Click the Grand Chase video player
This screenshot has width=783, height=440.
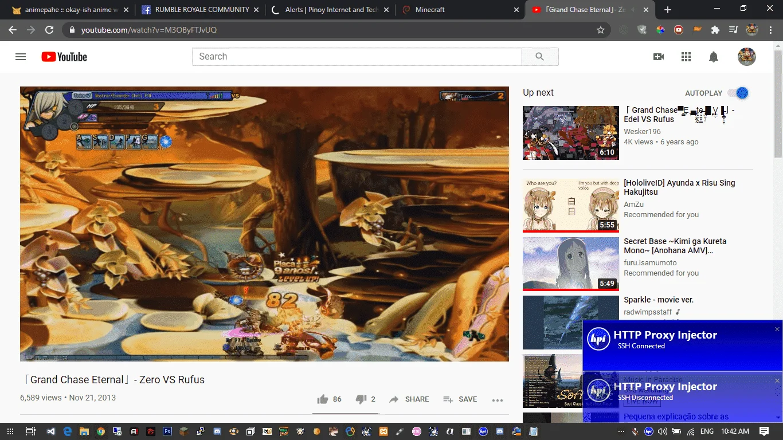point(264,224)
